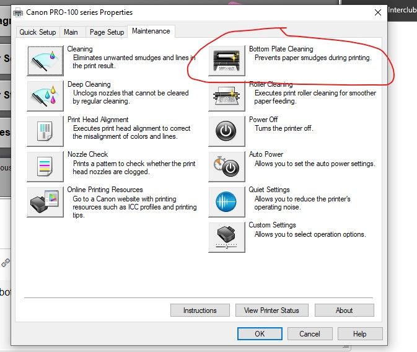Click the 'Print Head Alignment' heading text
The width and height of the screenshot is (417, 352).
click(98, 120)
